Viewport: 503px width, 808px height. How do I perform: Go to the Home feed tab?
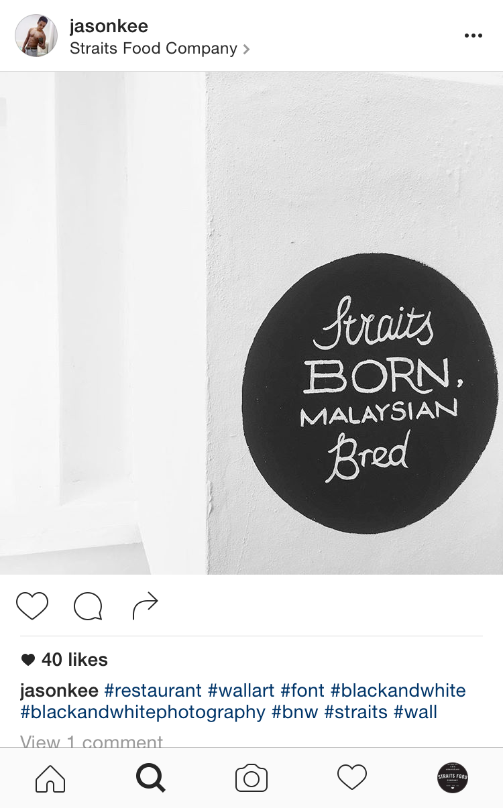(50, 778)
